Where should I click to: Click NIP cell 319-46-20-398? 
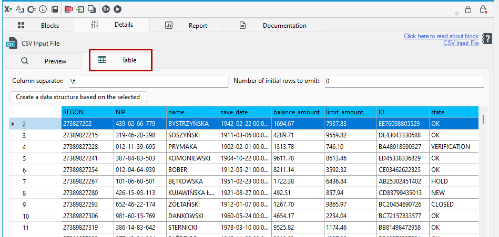(140, 135)
